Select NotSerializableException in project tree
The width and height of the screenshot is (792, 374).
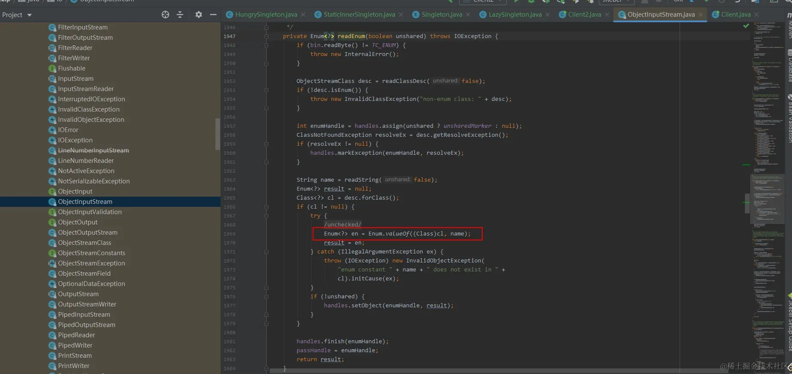tap(94, 181)
